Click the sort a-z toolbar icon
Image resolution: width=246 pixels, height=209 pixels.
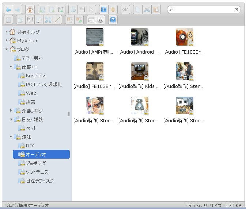(x=100, y=20)
